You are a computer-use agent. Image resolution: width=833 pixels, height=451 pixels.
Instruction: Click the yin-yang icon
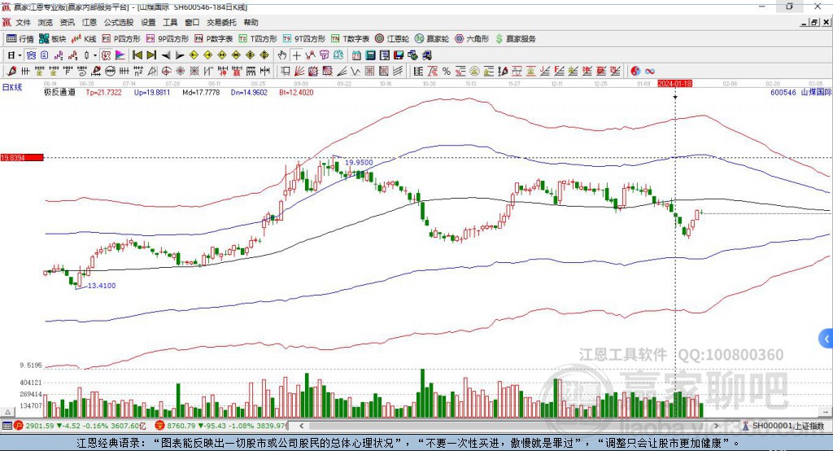(635, 71)
